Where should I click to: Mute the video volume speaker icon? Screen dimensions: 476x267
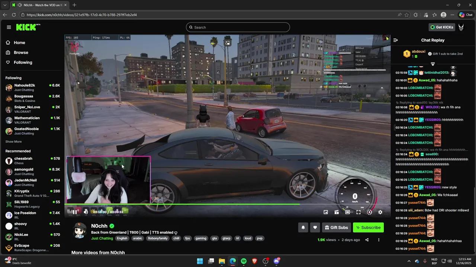[86, 212]
